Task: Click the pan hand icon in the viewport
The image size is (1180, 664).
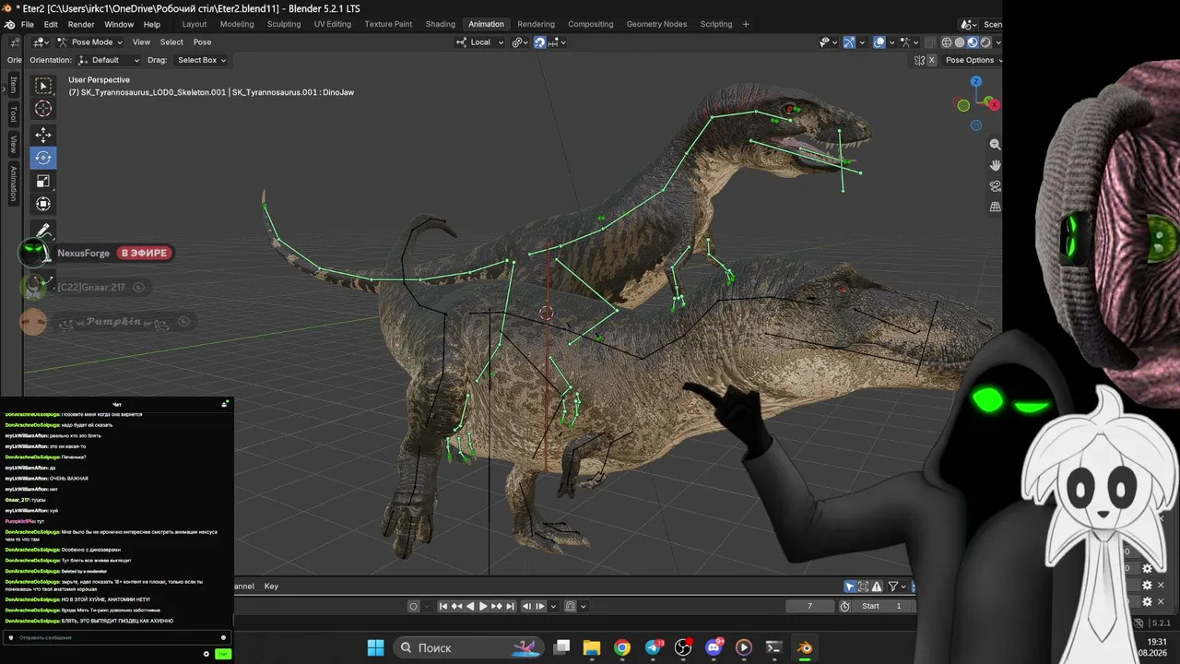Action: (995, 165)
